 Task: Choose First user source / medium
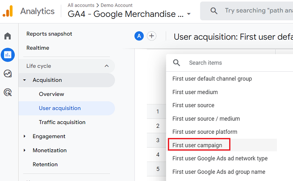click(206, 119)
